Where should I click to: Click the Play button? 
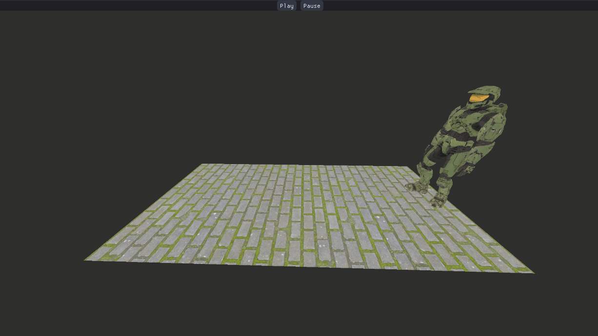287,6
